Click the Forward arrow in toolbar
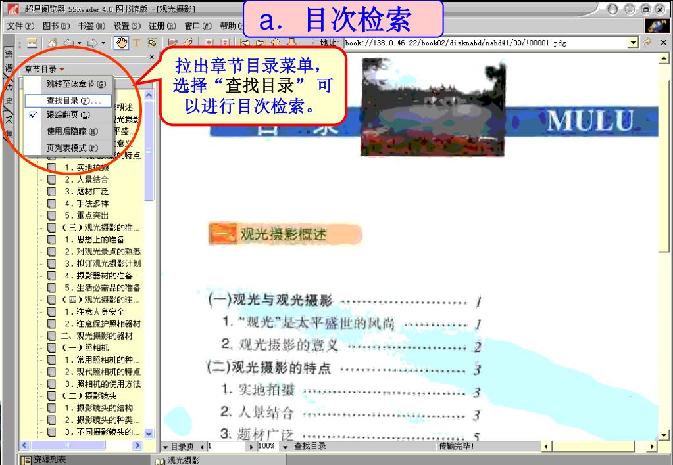The width and height of the screenshot is (673, 465). [x=92, y=43]
